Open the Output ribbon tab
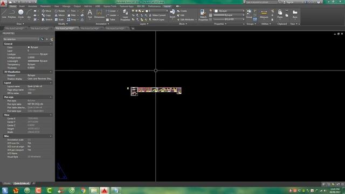 coord(77,6)
